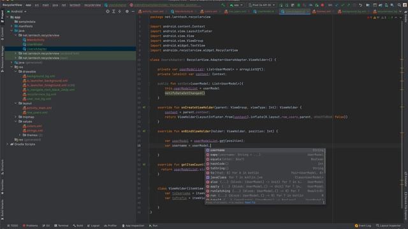The image size is (408, 229).
Task: Click Collapse All in Project panel
Action: click(x=120, y=11)
